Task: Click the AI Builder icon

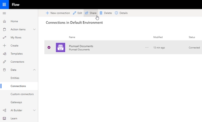Action: pos(4,110)
